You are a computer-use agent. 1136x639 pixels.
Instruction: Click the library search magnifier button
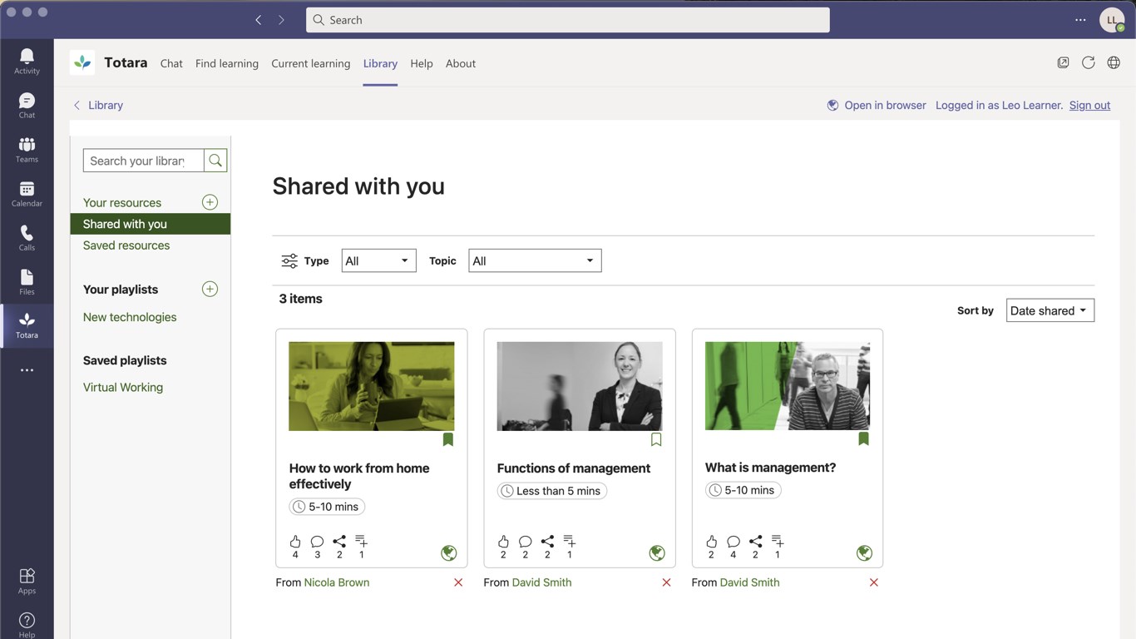tap(215, 161)
